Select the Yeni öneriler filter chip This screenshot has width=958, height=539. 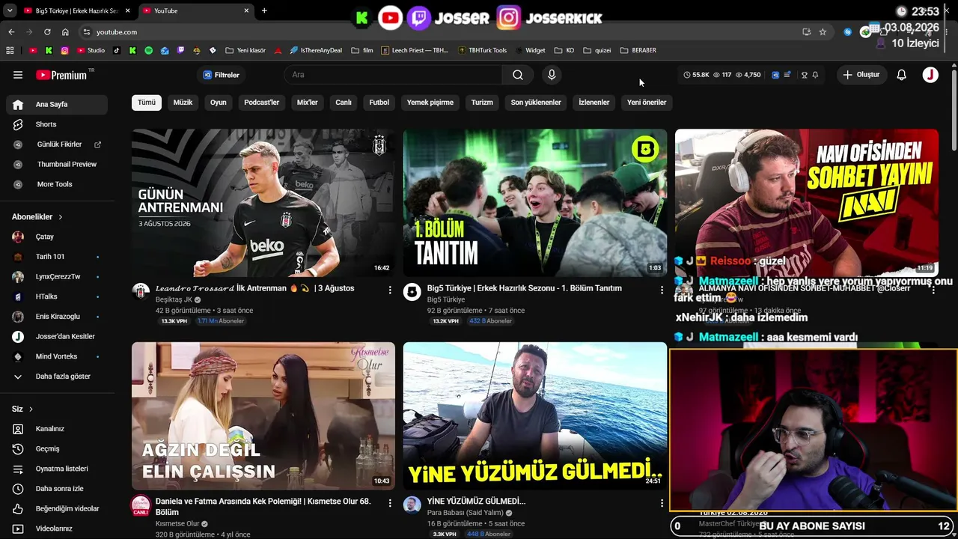pos(647,103)
